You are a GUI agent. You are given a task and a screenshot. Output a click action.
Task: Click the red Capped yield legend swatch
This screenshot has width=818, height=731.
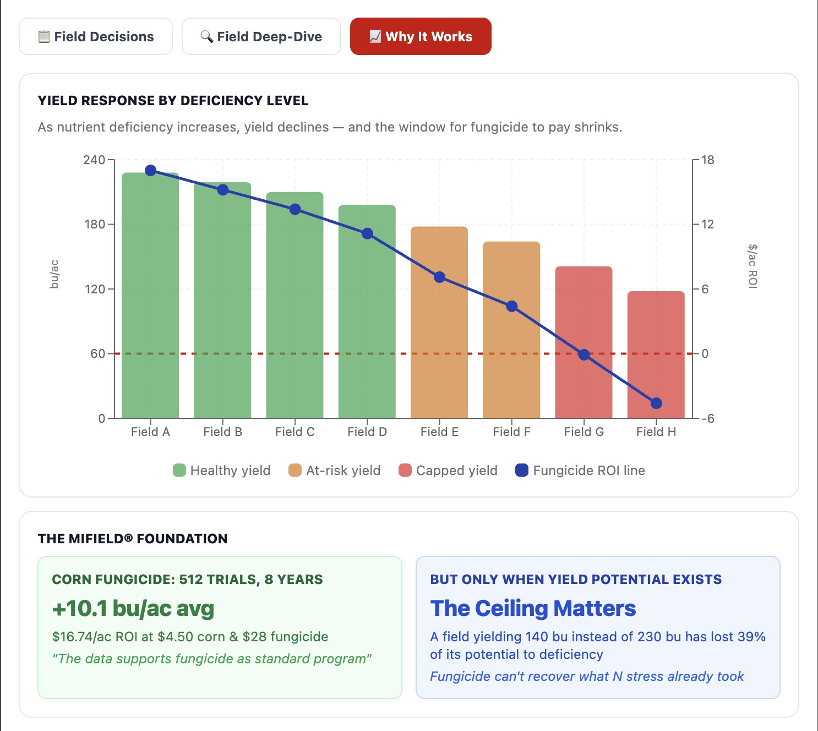coord(405,471)
